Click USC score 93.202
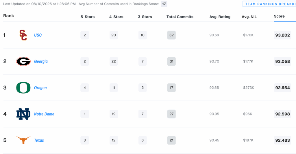This screenshot has height=154, width=296. [x=282, y=35]
